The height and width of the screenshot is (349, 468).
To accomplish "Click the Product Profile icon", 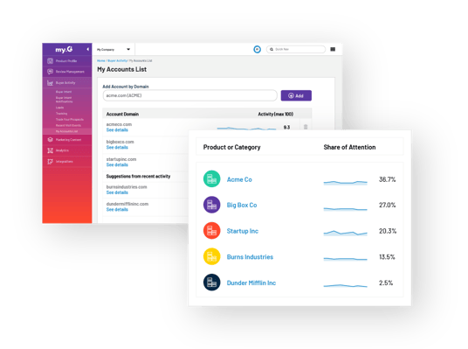I will click(50, 61).
